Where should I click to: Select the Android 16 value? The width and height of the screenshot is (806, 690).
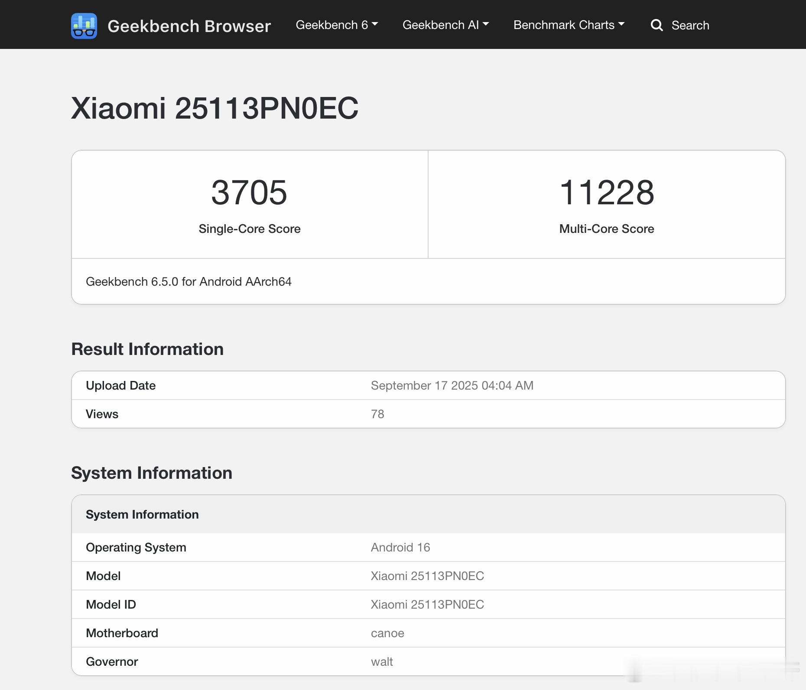coord(400,547)
